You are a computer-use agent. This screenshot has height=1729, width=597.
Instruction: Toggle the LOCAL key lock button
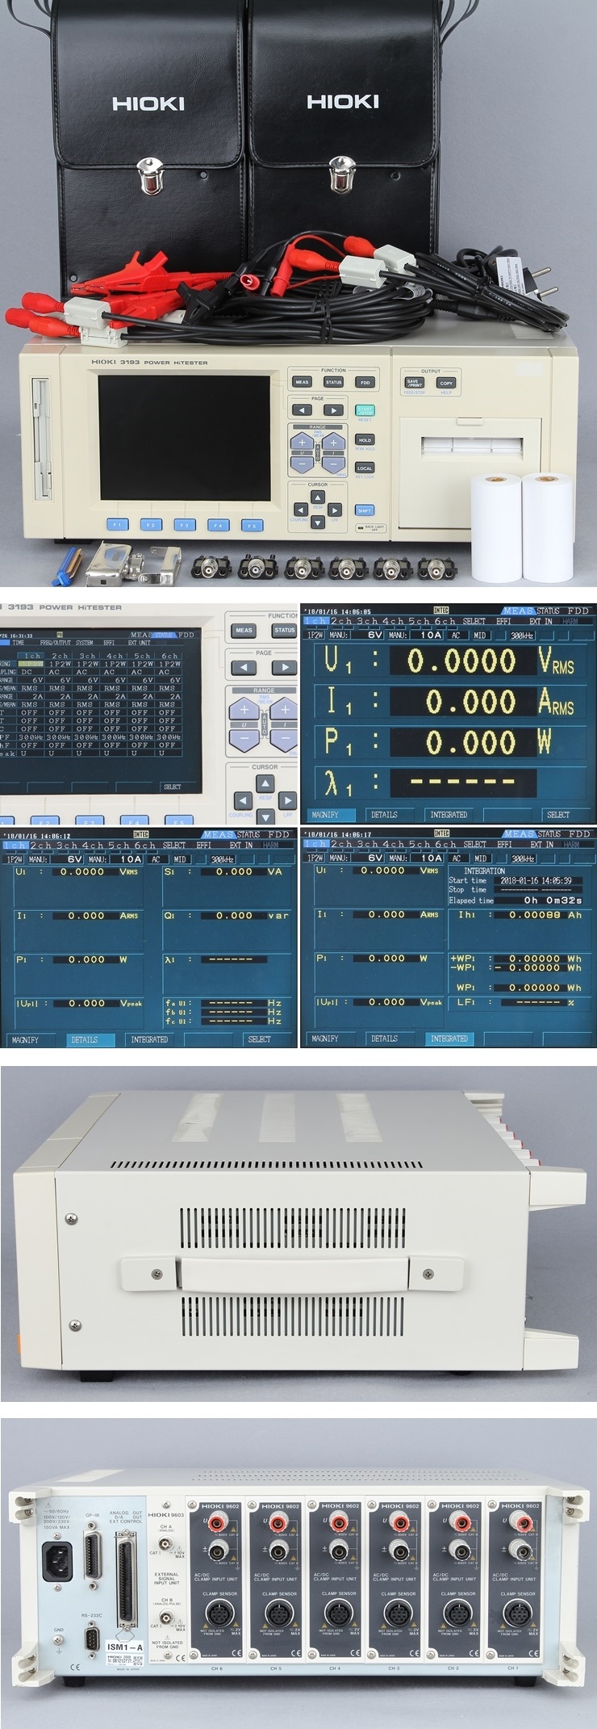coord(365,468)
